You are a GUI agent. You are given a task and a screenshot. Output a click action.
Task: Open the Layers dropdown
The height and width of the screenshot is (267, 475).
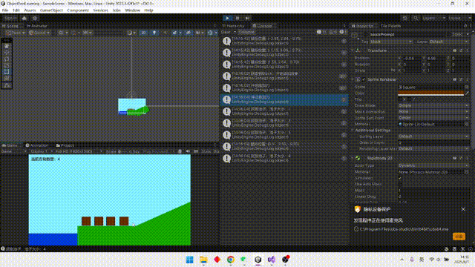[x=433, y=19]
